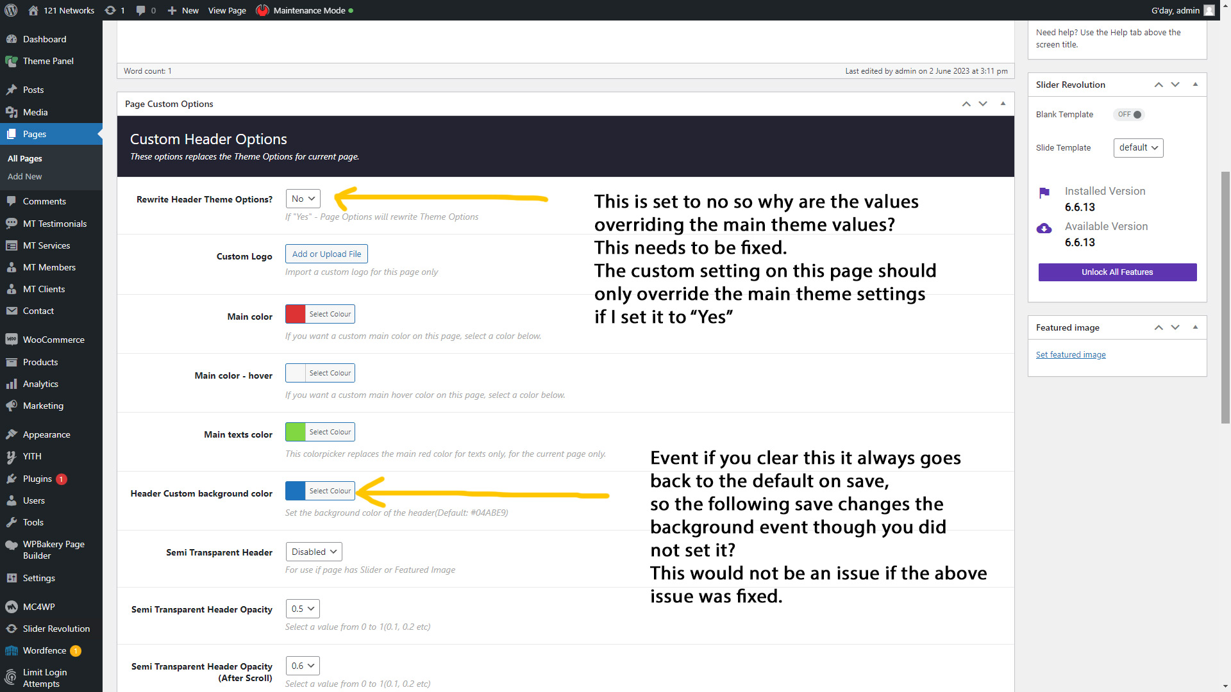Click the updates icon in admin bar
The height and width of the screenshot is (692, 1231).
coord(110,10)
